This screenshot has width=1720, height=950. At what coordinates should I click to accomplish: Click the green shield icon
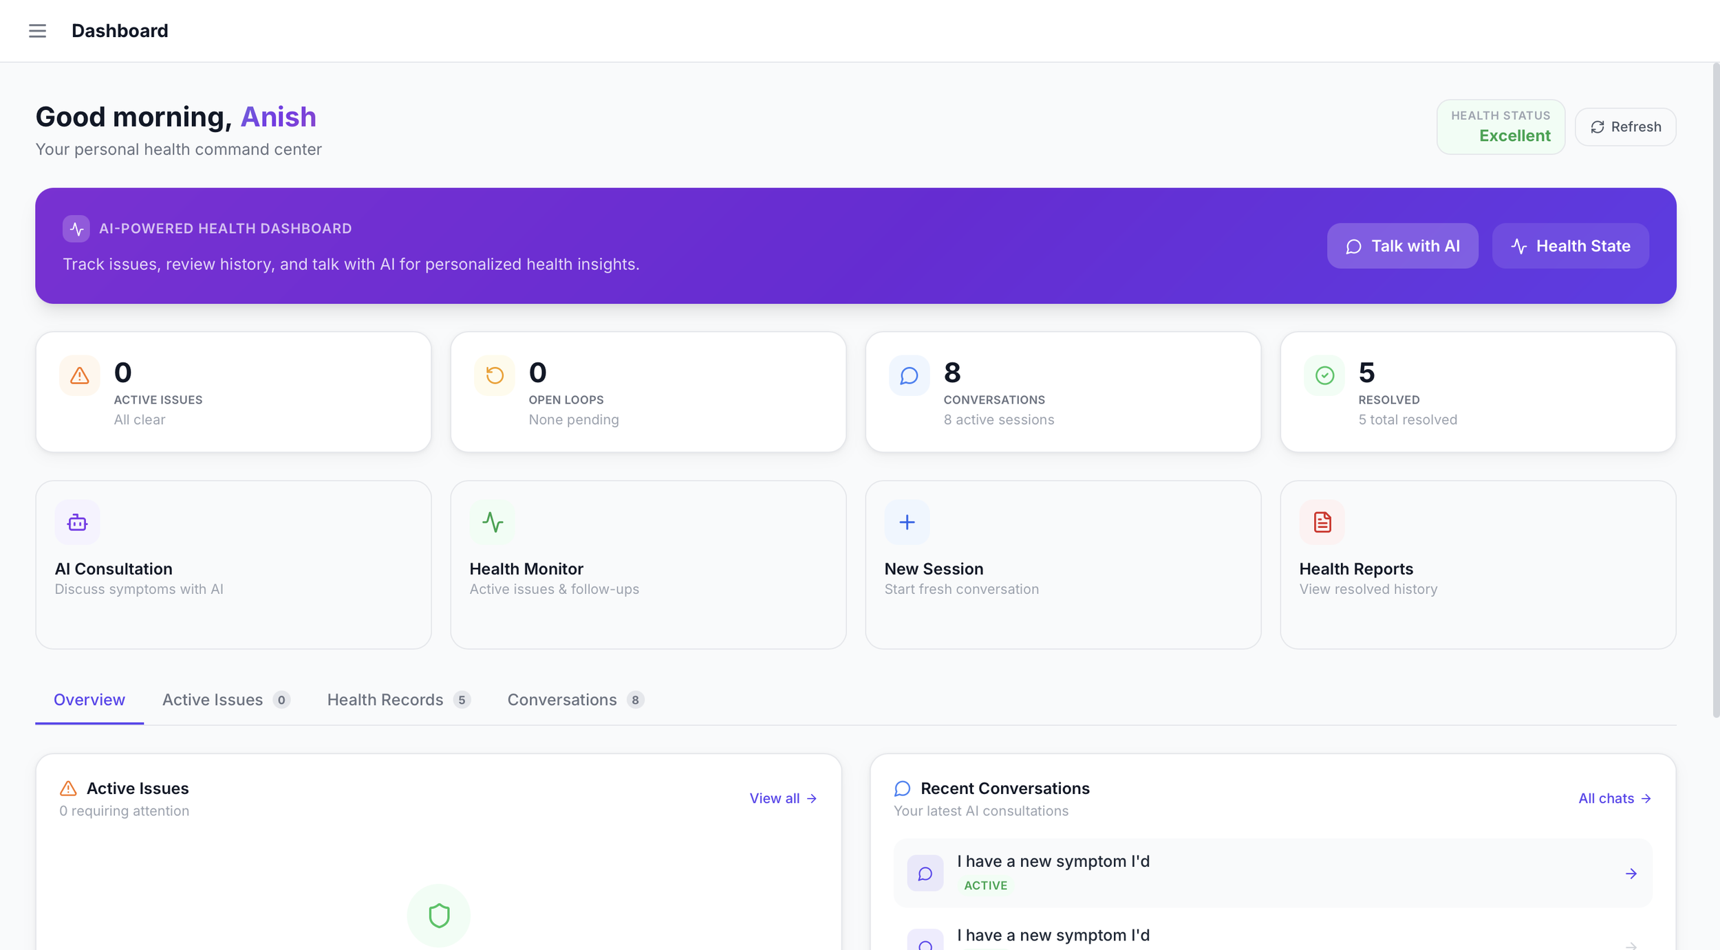tap(439, 916)
